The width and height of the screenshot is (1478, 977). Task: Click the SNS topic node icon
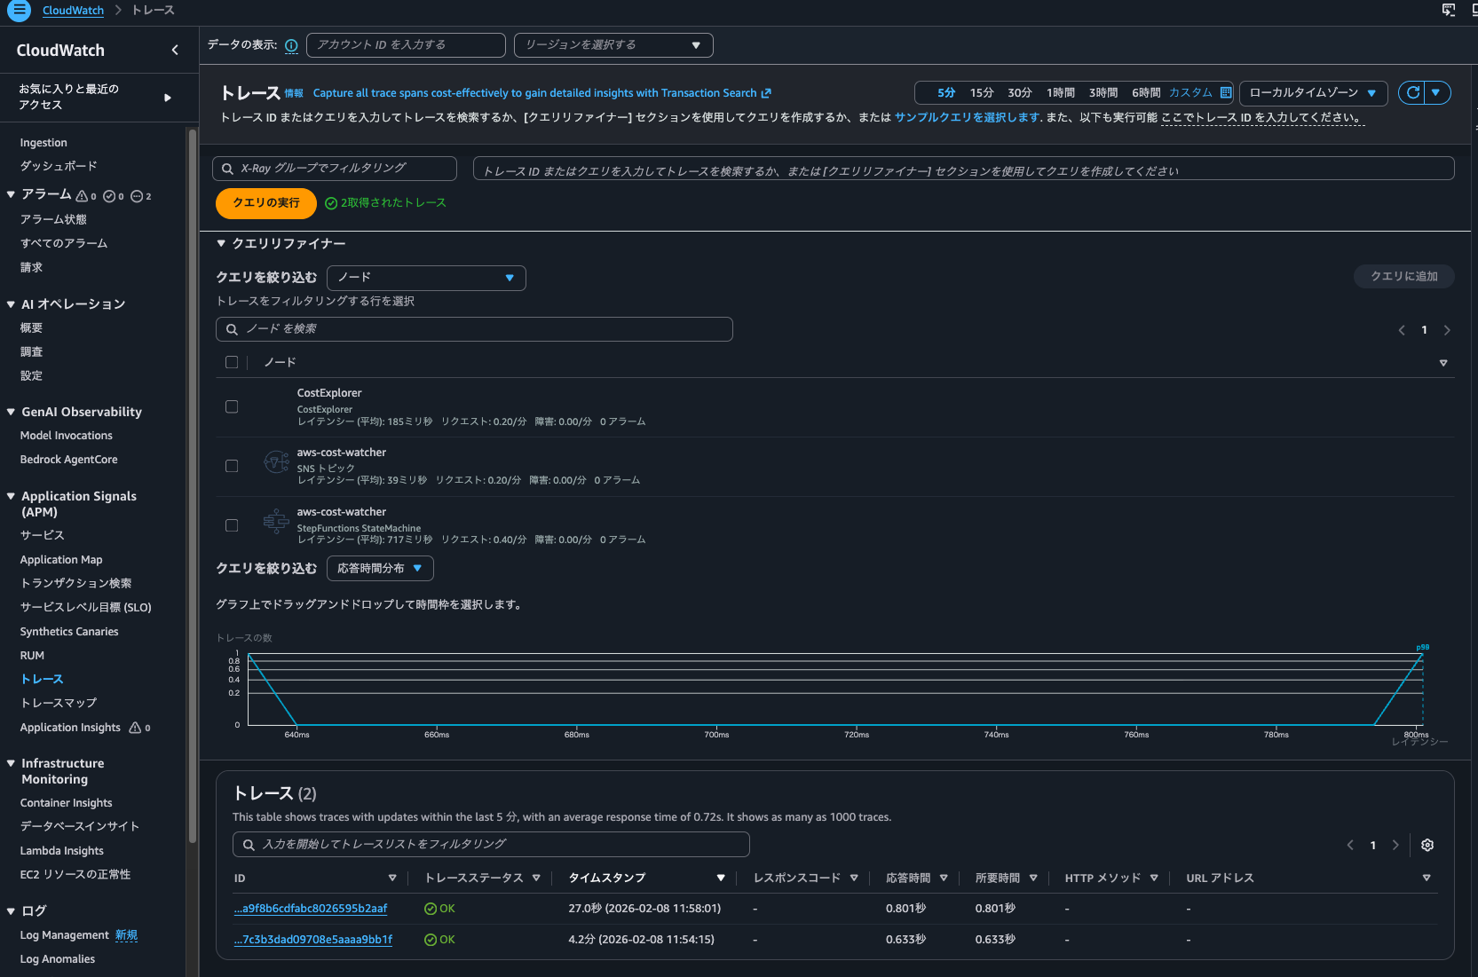click(x=276, y=462)
